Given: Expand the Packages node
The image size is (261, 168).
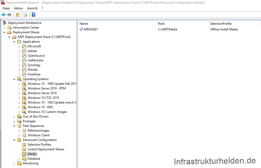Looking at the screenshot, I should point(14,121).
